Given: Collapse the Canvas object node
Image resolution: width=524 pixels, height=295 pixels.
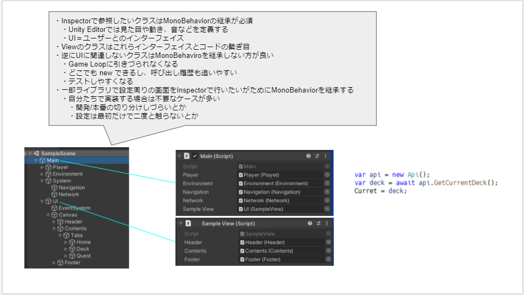Looking at the screenshot, I should click(x=48, y=215).
